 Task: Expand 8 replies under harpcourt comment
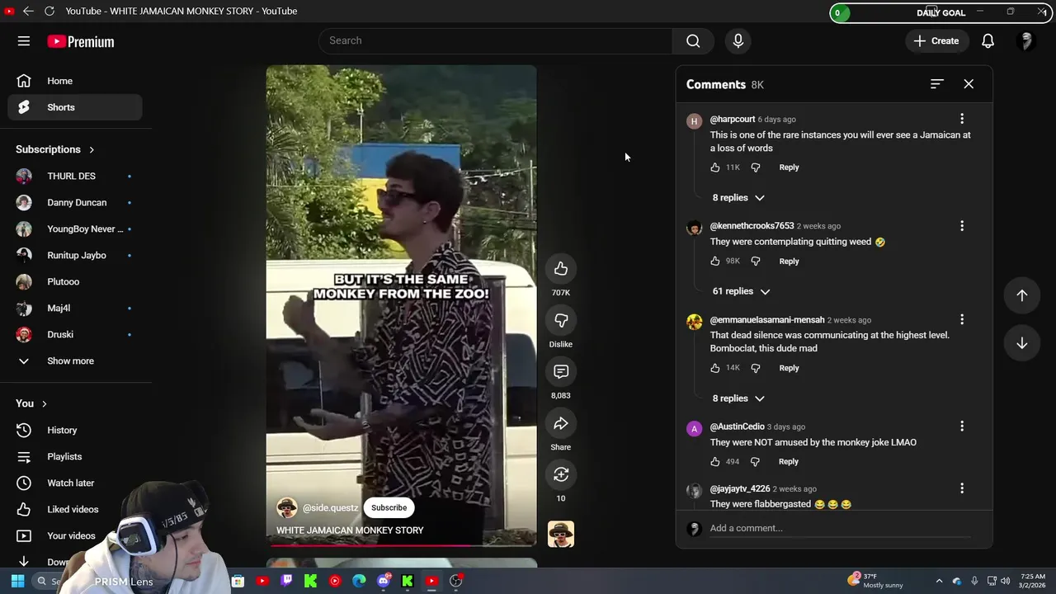738,198
